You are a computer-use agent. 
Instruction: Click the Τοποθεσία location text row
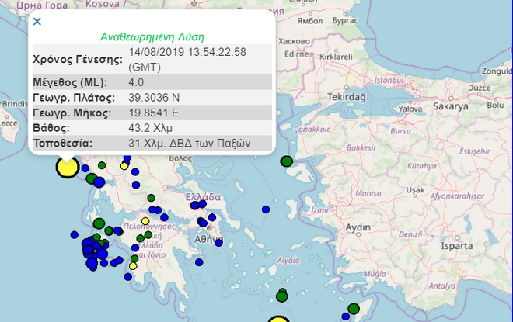(x=190, y=143)
